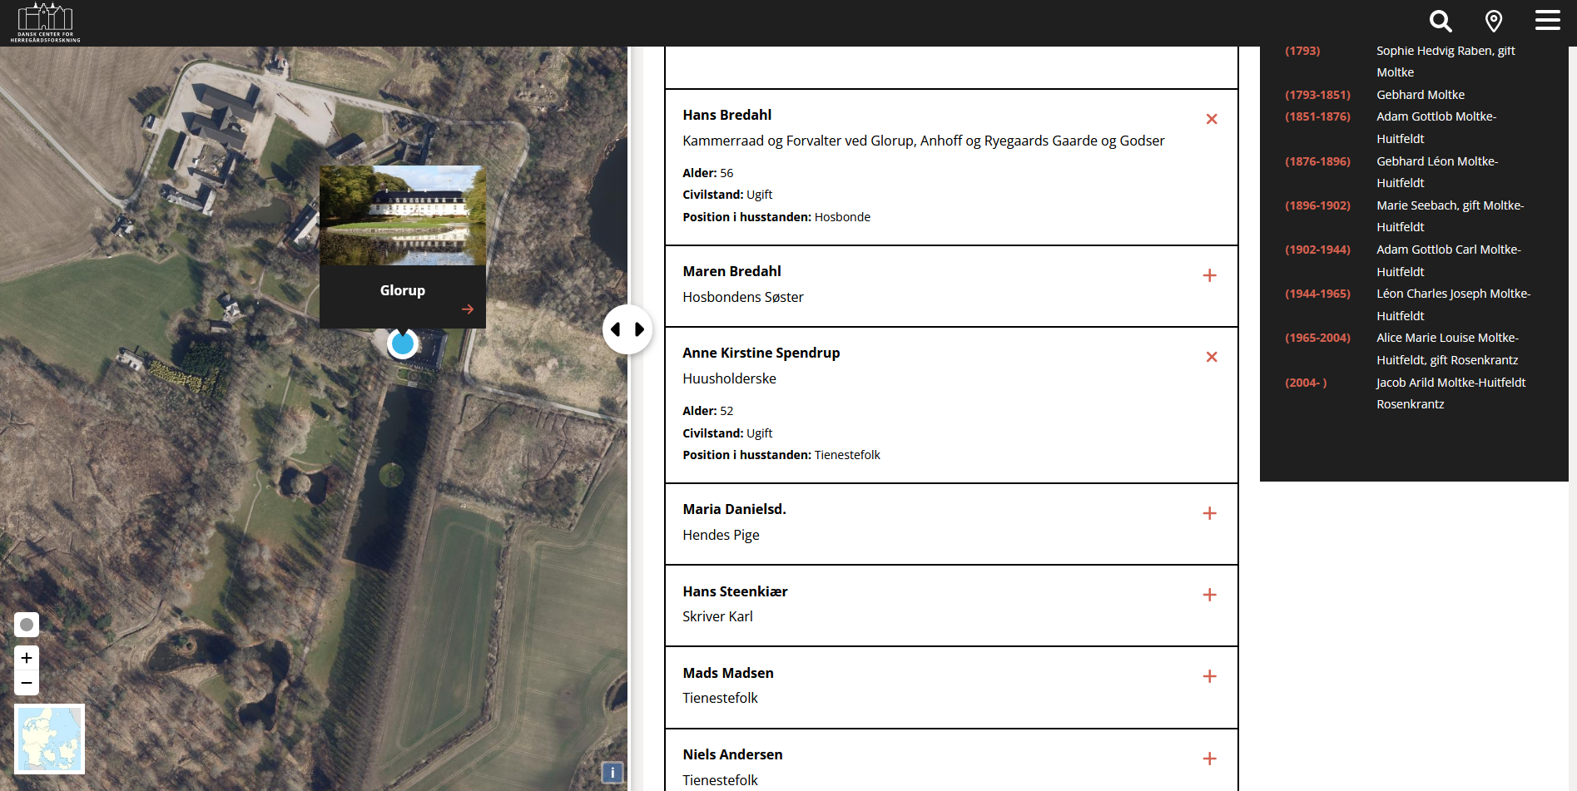Toggle the map layer circle button
Image resolution: width=1577 pixels, height=791 pixels.
click(x=27, y=625)
